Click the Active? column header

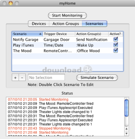(116, 34)
